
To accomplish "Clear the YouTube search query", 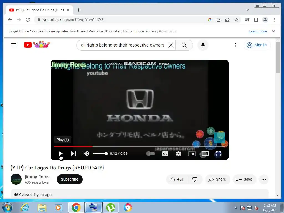I will 171,45.
